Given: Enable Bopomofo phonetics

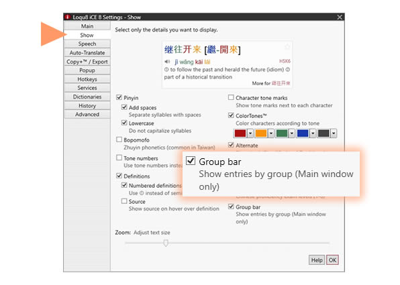Looking at the screenshot, I should click(119, 139).
